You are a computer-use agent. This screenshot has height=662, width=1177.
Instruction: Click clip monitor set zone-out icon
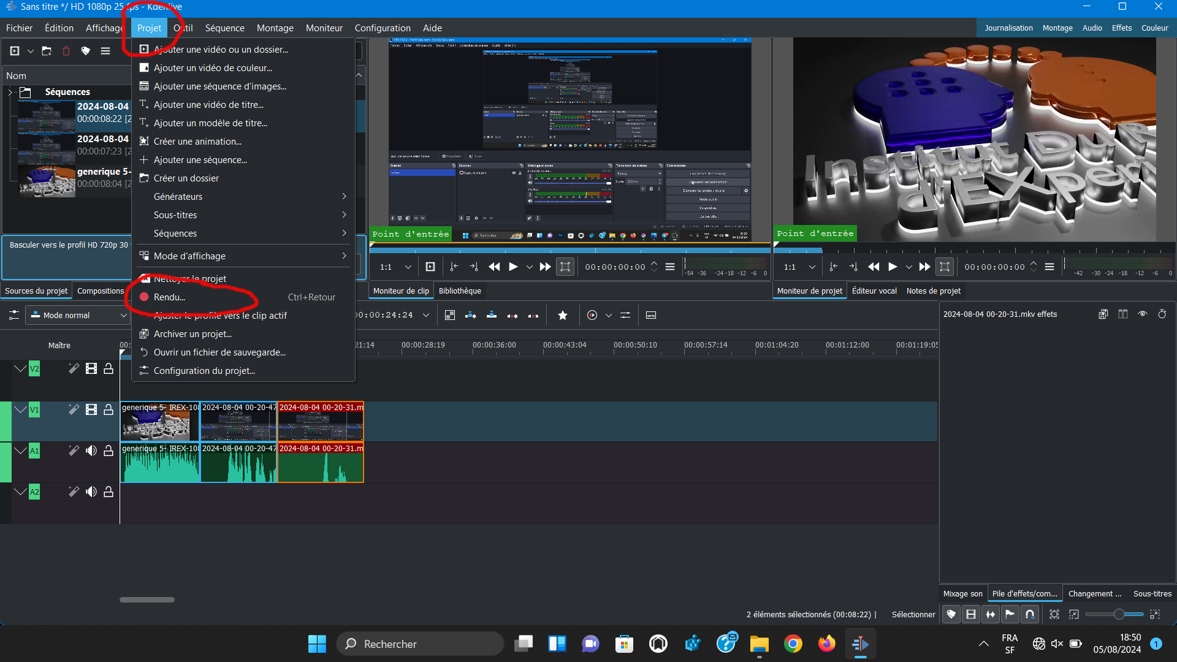tap(474, 267)
